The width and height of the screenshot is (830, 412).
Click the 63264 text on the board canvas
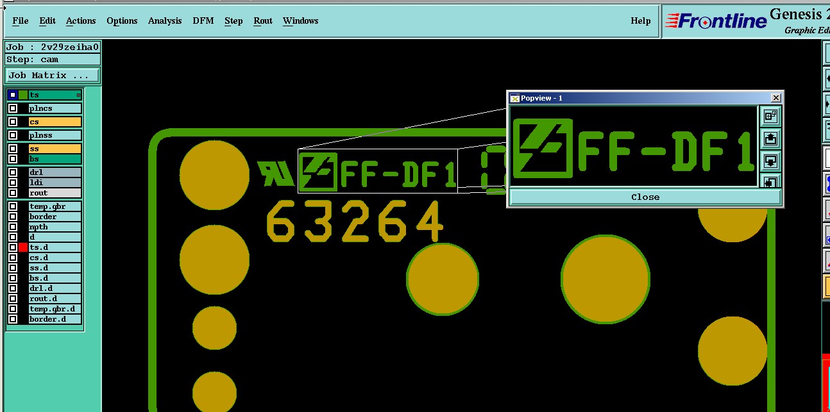tap(355, 221)
